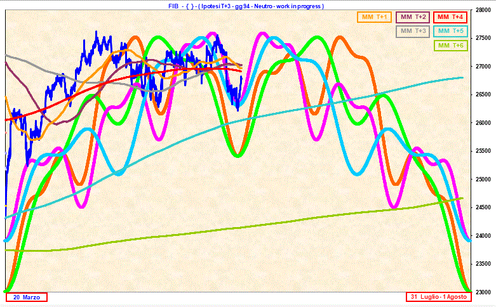Click the 25500 axis value

click(x=483, y=152)
